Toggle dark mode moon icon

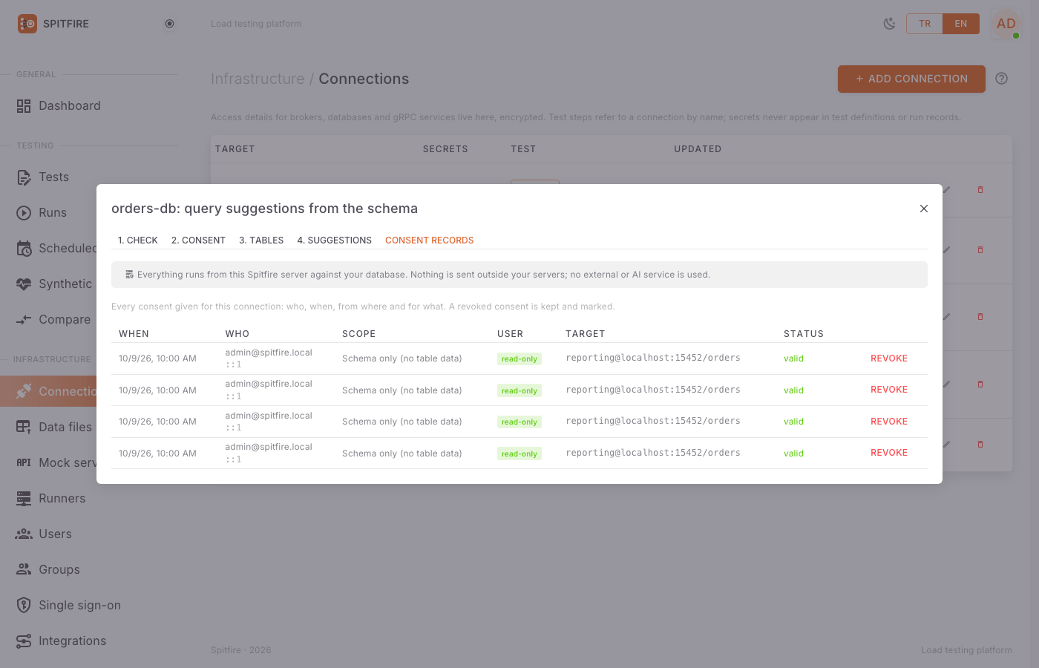coord(889,24)
